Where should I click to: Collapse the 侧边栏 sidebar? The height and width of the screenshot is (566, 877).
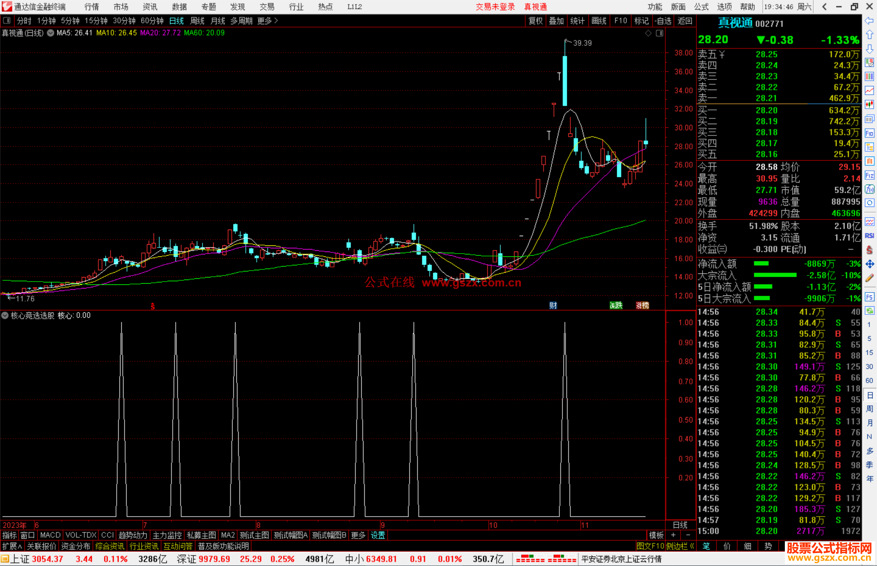pyautogui.click(x=680, y=546)
